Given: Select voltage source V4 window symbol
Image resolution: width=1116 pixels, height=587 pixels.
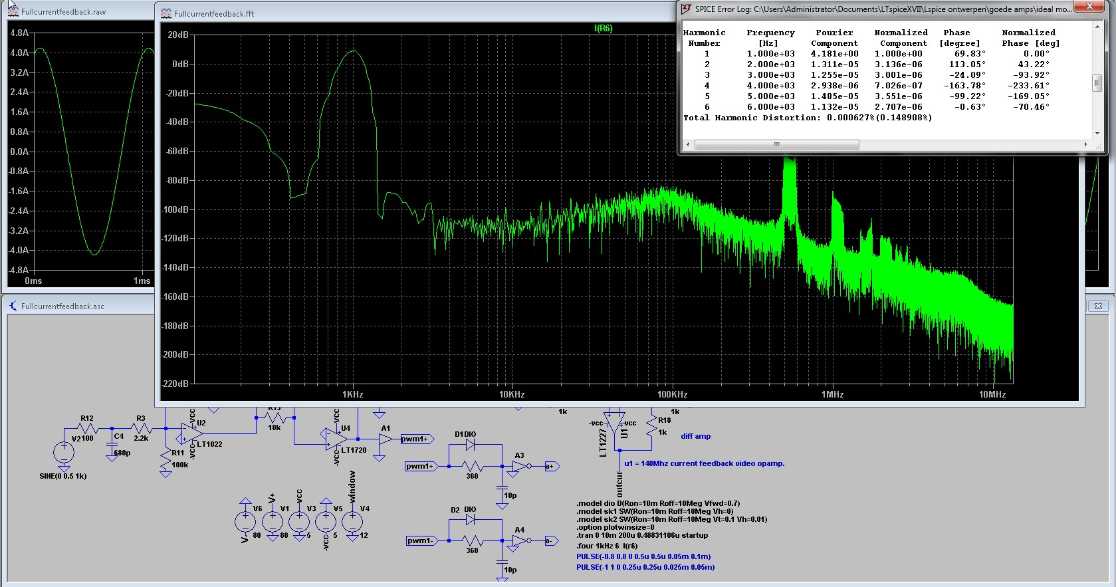Looking at the screenshot, I should (x=352, y=521).
